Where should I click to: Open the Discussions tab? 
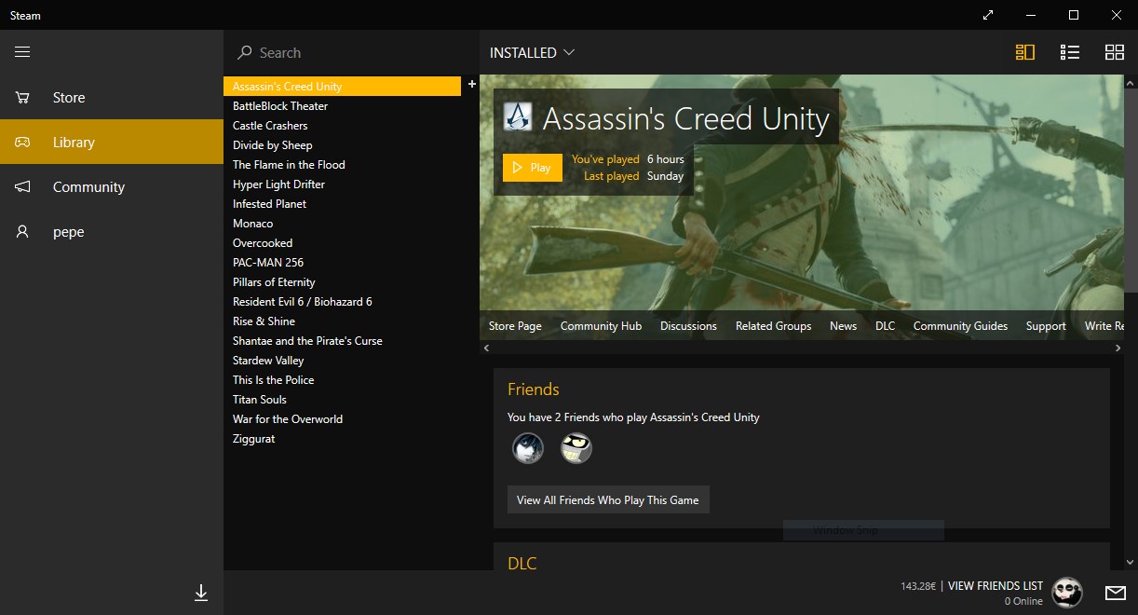point(688,326)
